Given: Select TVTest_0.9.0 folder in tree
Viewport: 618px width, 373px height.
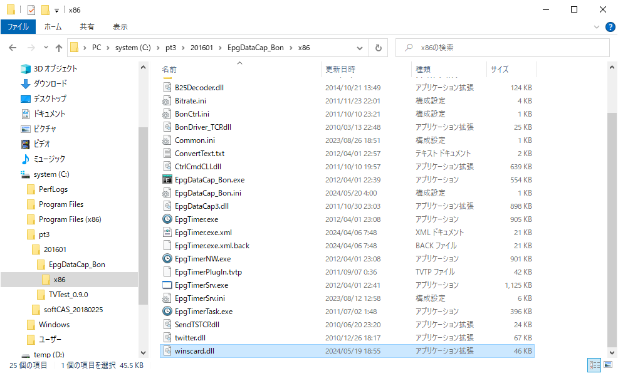Looking at the screenshot, I should tap(68, 295).
